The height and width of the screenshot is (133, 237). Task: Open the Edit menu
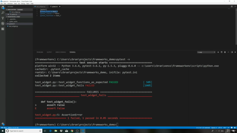tap(5, 3)
